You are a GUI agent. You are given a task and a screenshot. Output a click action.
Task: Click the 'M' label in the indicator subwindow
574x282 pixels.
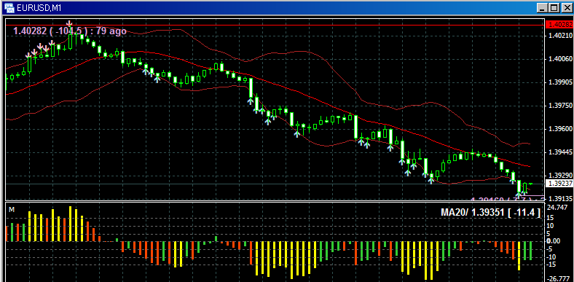12,210
